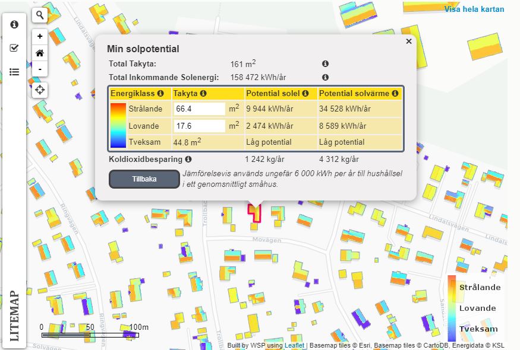Reset map to home extent
This screenshot has height=350, width=520.
tap(40, 53)
